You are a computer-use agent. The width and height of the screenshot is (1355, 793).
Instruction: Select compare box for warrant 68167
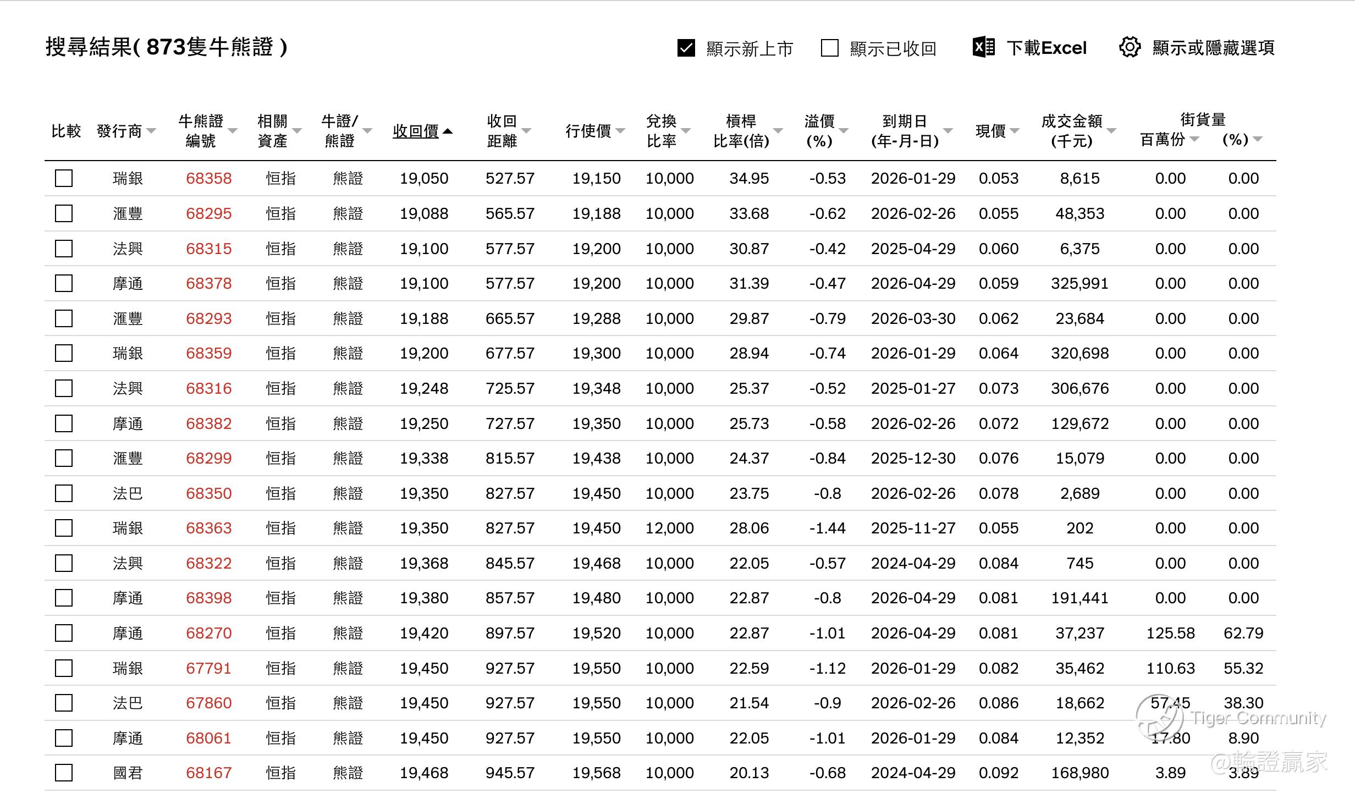pyautogui.click(x=64, y=773)
